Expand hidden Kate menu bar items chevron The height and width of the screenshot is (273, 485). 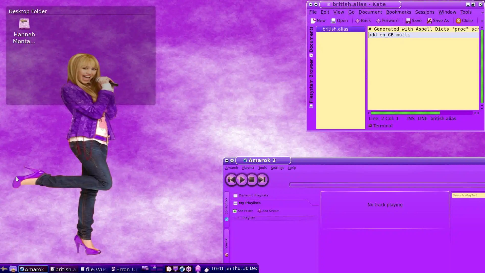pyautogui.click(x=482, y=12)
